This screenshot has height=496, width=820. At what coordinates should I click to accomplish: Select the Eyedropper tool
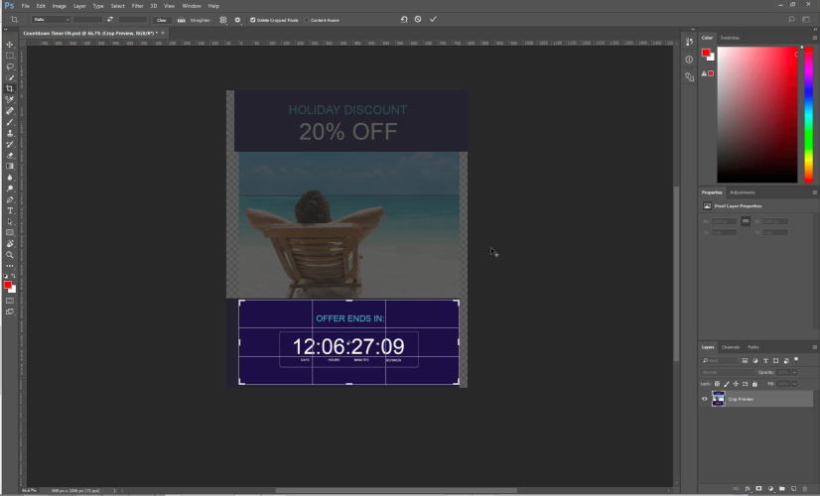pos(10,99)
